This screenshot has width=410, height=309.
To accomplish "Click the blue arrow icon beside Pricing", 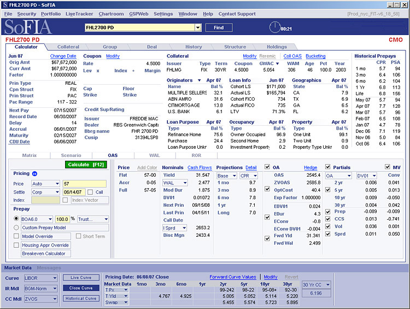I will 35,173.
